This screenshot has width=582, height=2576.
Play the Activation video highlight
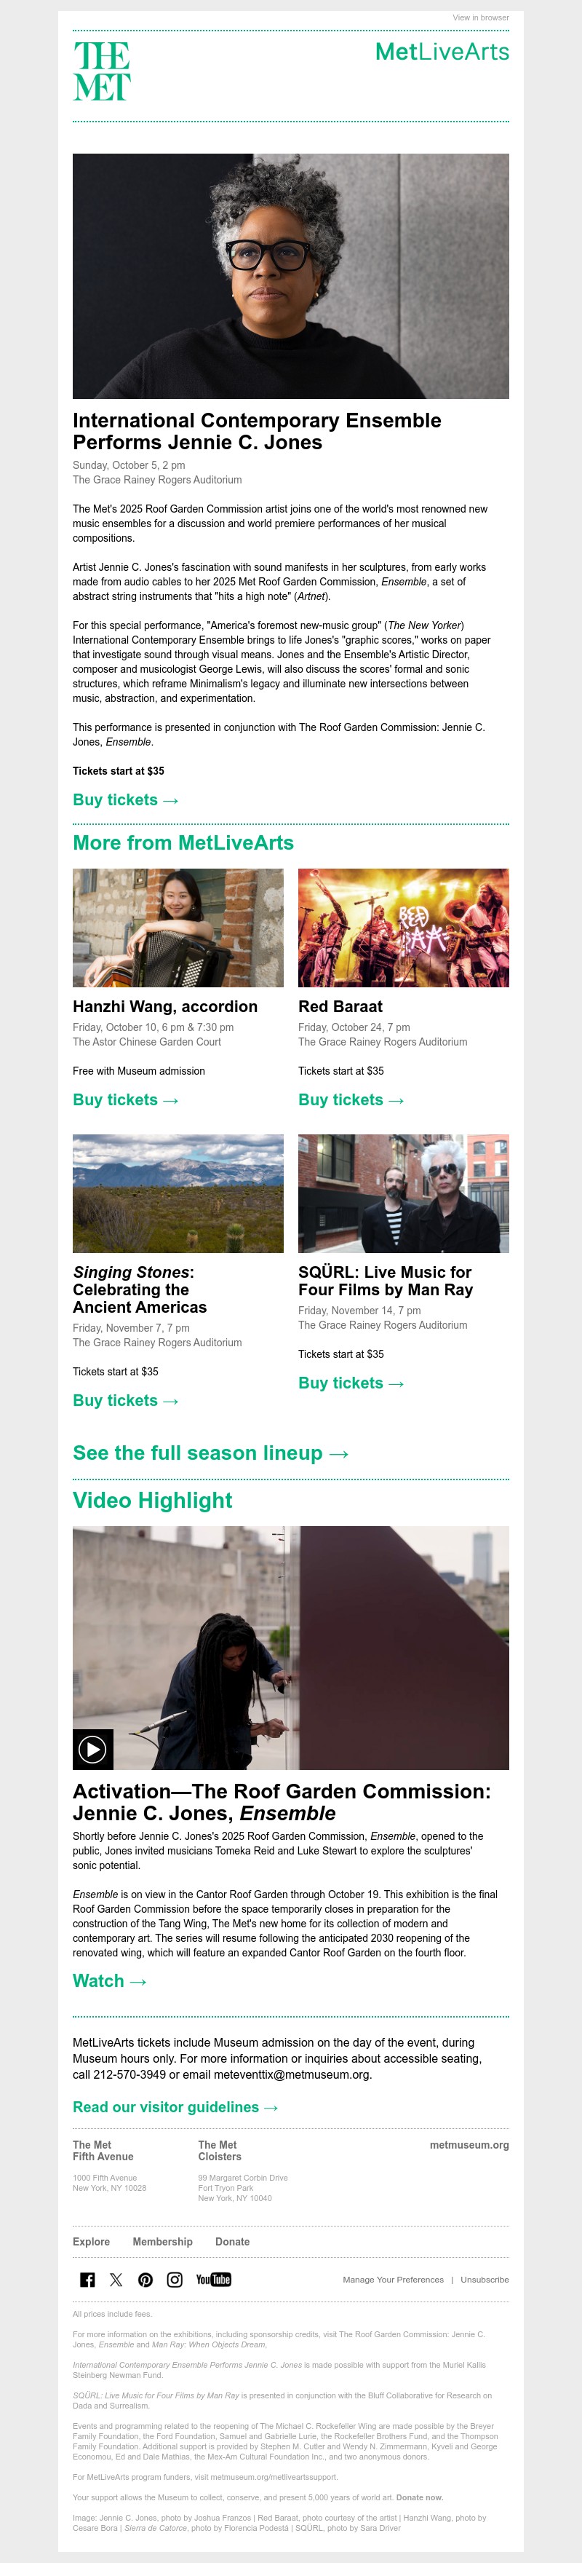click(x=92, y=1749)
